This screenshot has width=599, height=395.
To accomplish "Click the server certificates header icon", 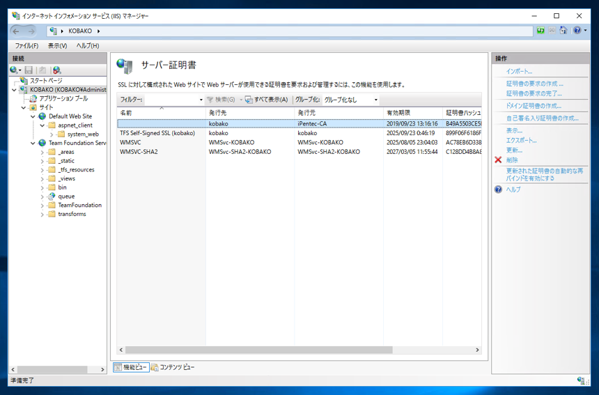I will 125,66.
